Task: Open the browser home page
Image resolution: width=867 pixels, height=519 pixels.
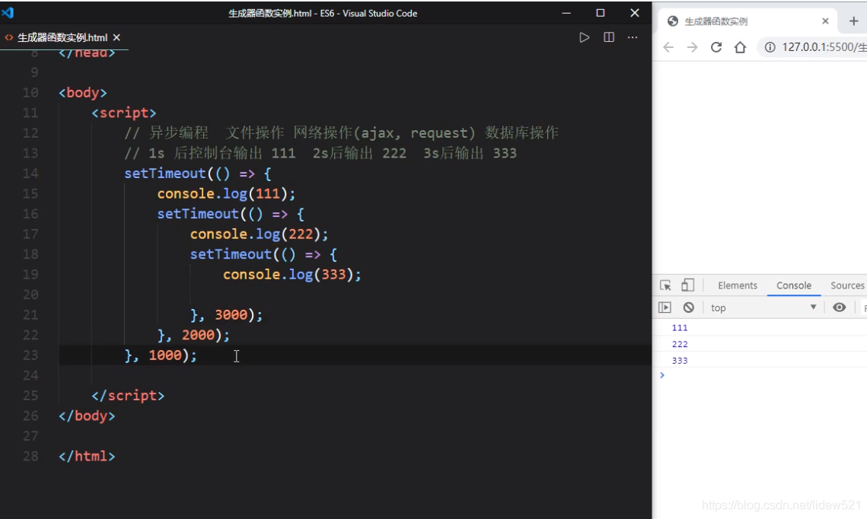Action: [741, 47]
